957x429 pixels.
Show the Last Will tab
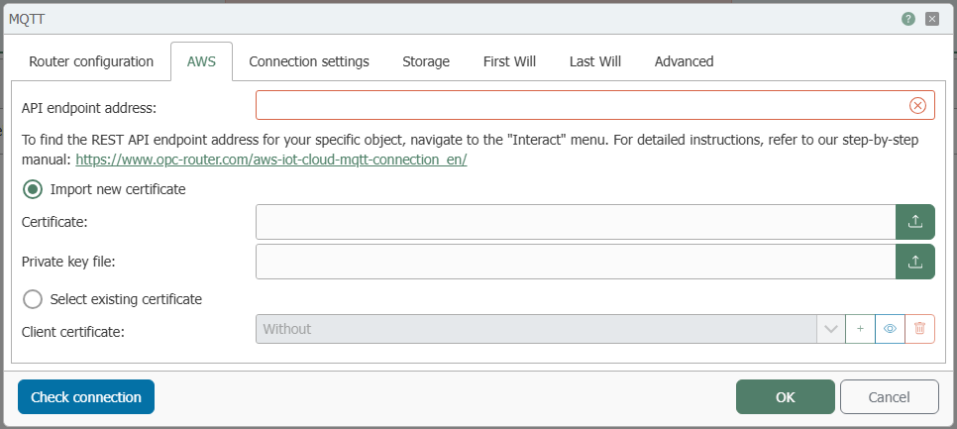[x=595, y=61]
